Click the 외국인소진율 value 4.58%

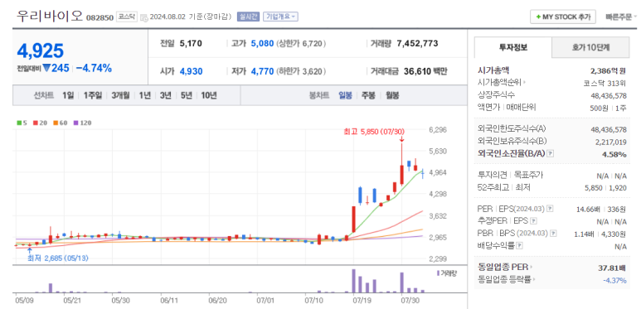tap(614, 154)
